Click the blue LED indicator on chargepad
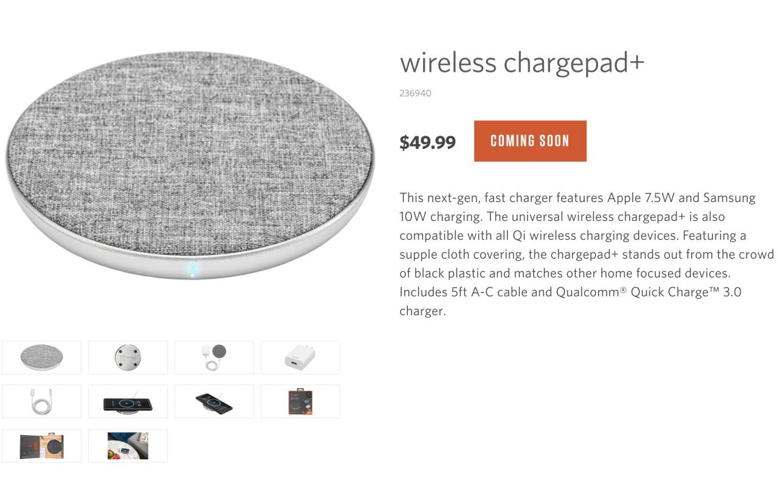778x491 pixels. 193,270
